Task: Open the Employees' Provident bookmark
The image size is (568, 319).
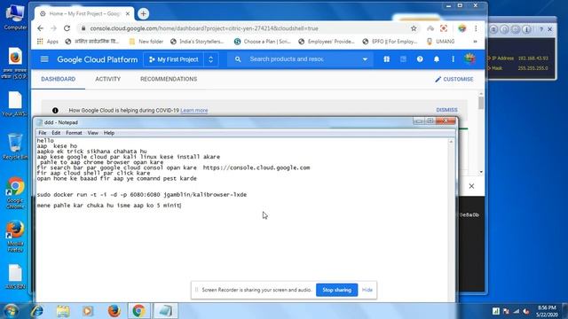Action: pos(327,42)
